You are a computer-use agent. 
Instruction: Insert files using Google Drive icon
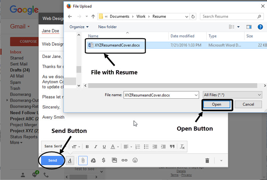(93, 160)
